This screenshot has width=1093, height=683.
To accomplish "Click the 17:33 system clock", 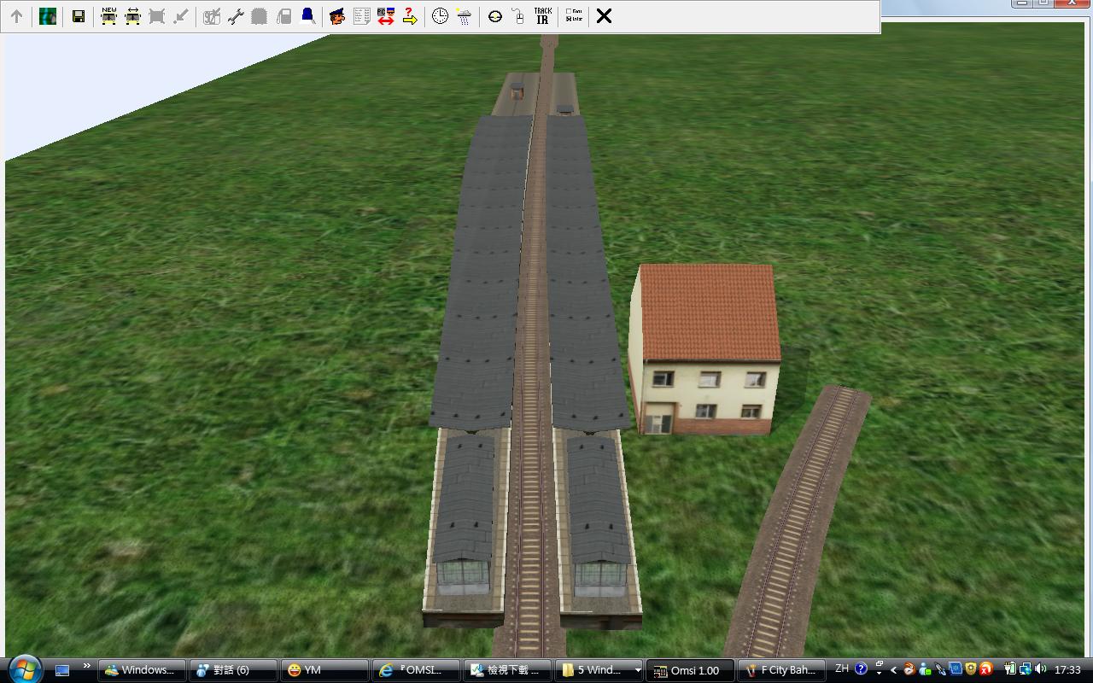I will 1067,670.
